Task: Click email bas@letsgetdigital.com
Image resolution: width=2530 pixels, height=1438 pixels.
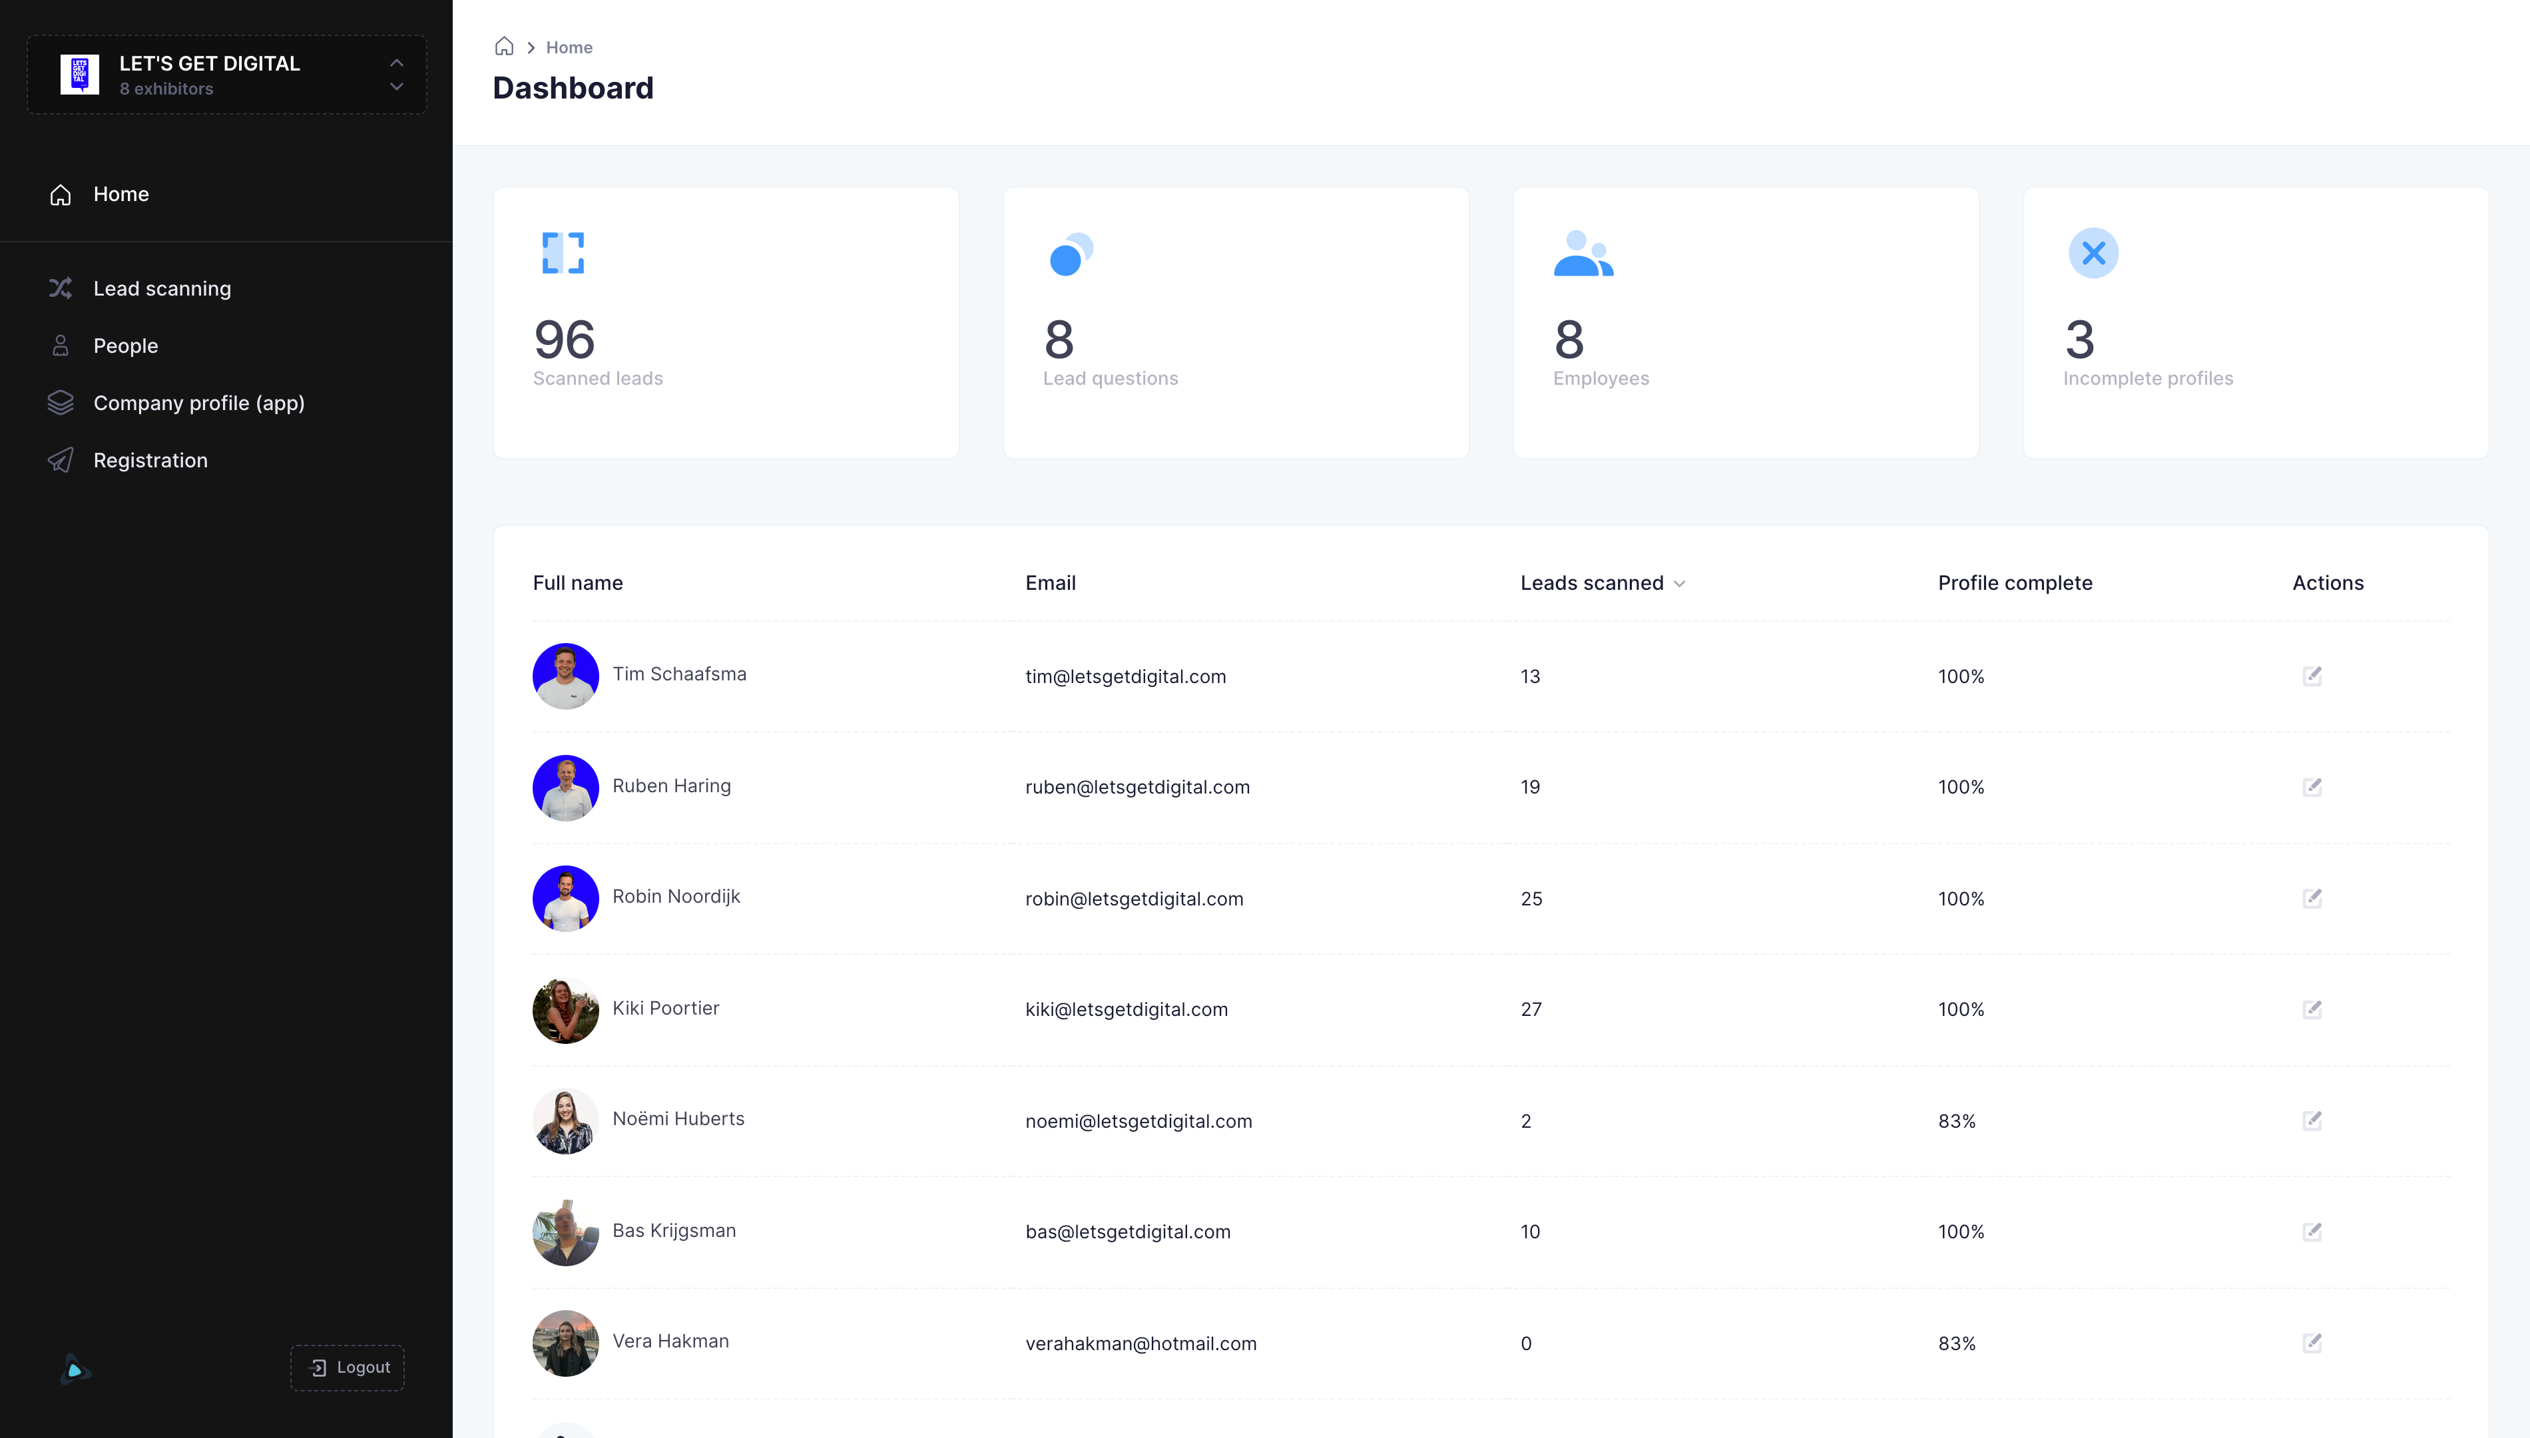Action: (x=1128, y=1232)
